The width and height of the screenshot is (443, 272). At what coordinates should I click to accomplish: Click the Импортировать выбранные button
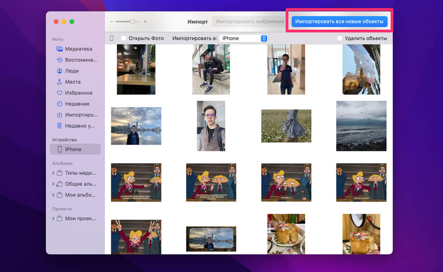click(x=249, y=22)
